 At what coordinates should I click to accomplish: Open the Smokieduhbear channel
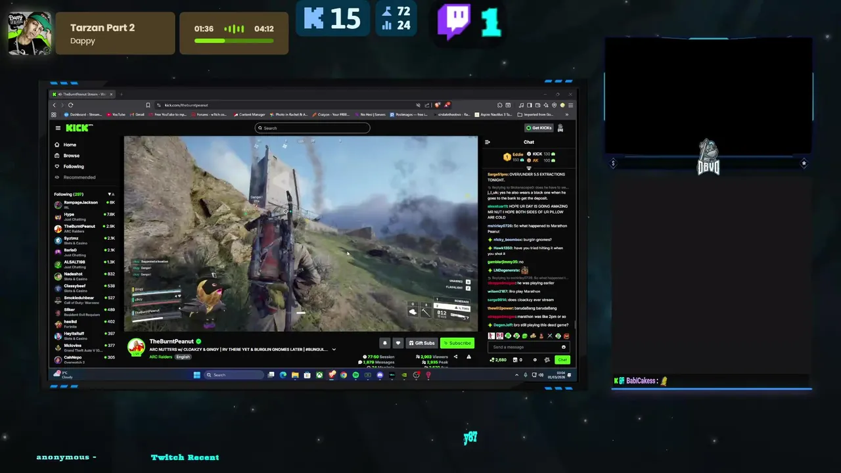coord(85,300)
